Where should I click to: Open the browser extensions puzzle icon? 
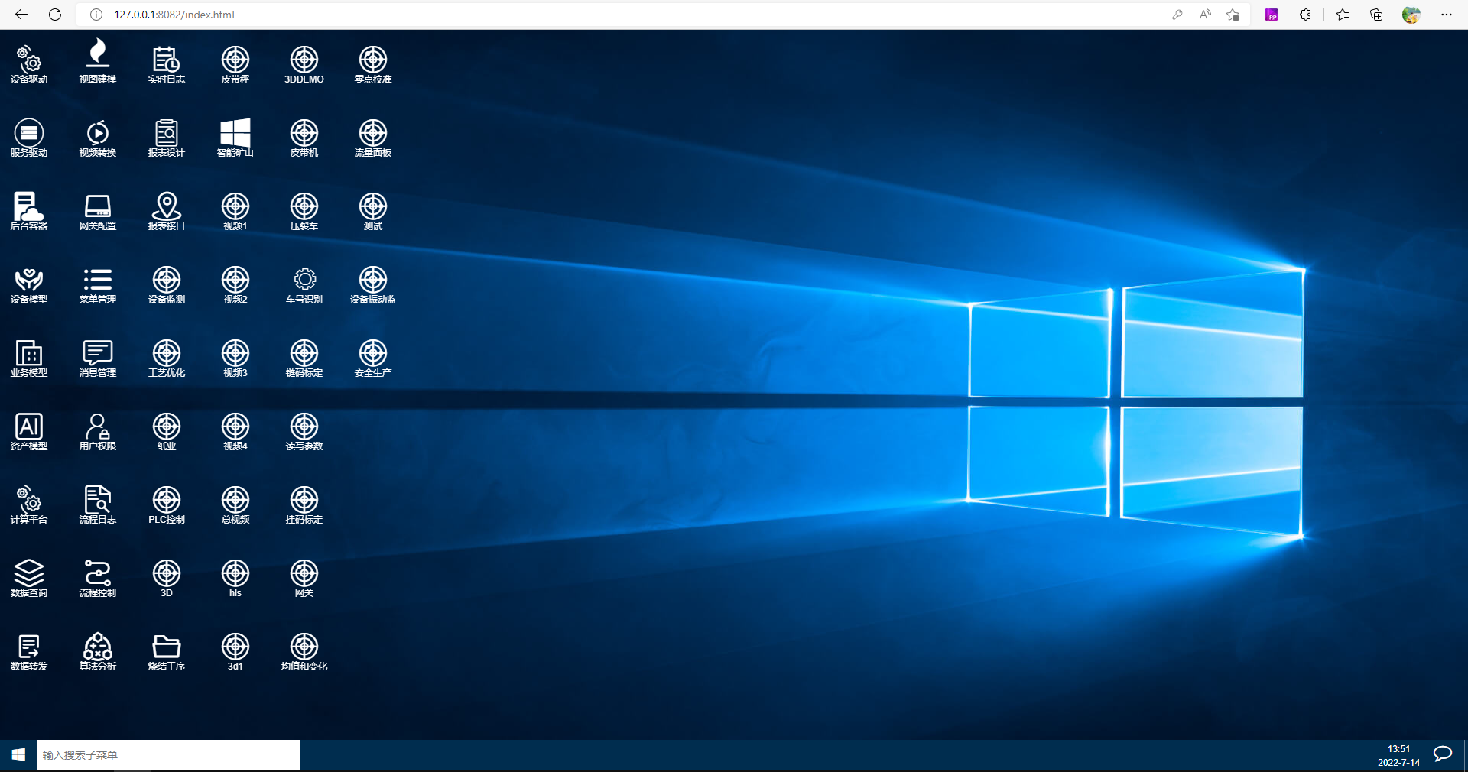(x=1305, y=15)
